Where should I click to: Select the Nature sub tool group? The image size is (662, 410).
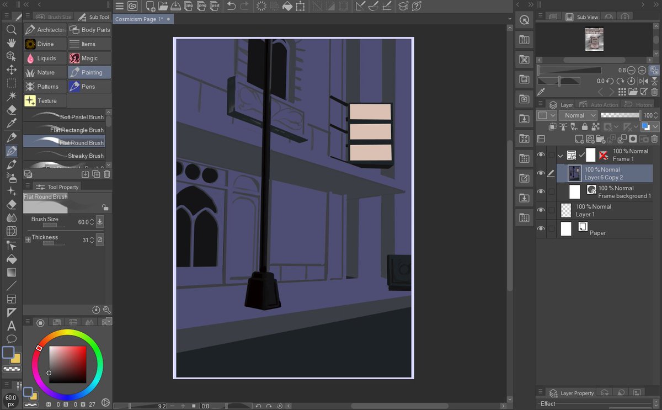(x=45, y=72)
